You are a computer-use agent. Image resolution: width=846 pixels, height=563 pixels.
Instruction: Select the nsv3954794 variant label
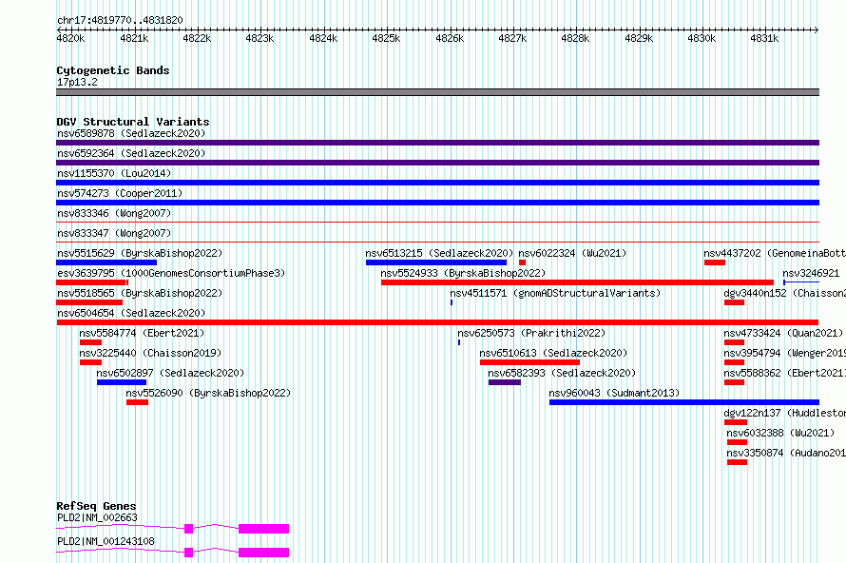click(784, 353)
